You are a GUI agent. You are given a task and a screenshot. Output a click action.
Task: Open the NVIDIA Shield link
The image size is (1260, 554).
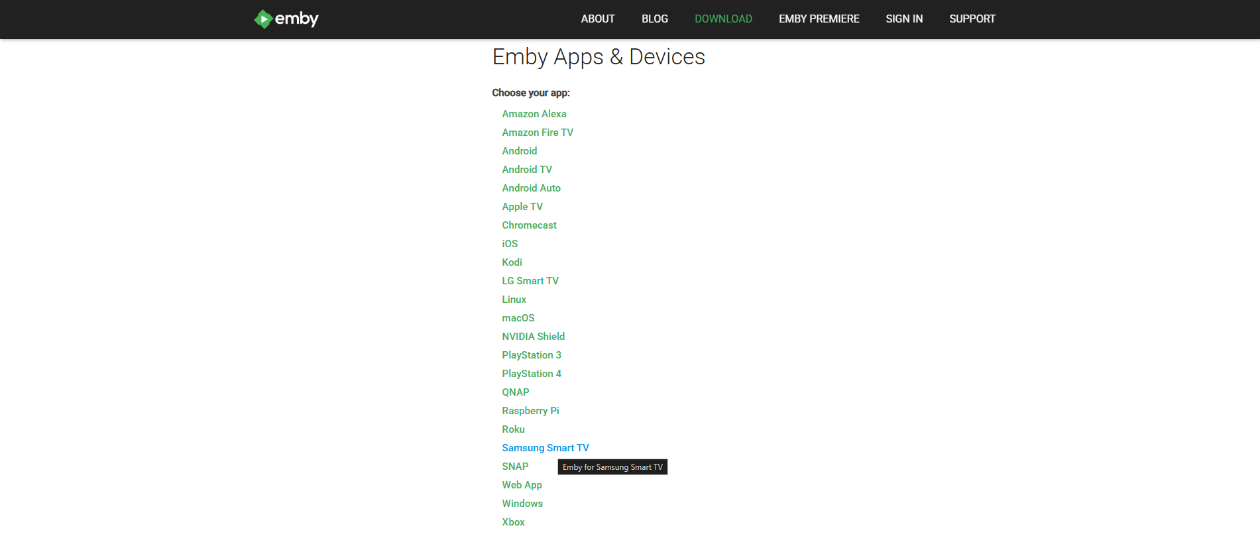[534, 337]
